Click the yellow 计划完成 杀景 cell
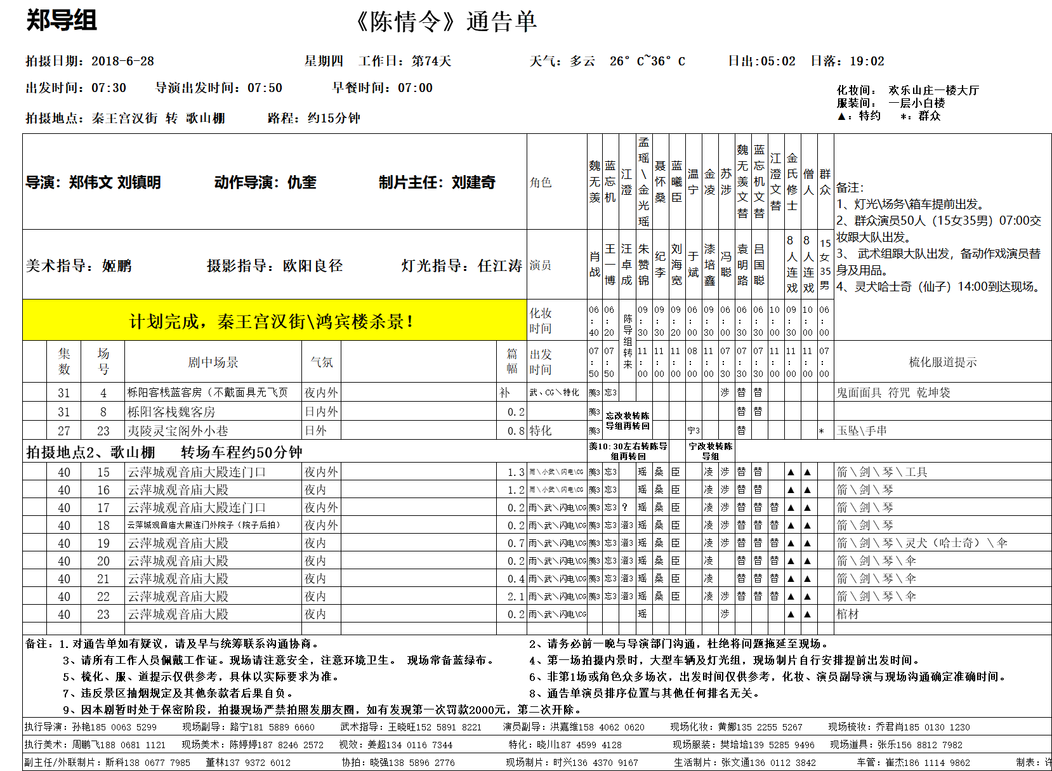Image resolution: width=1052 pixels, height=771 pixels. coord(275,320)
